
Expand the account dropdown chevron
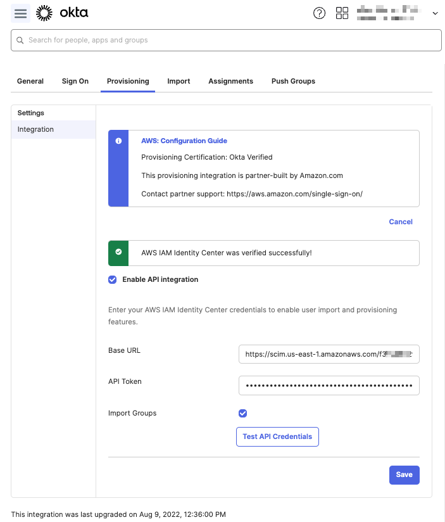(436, 13)
